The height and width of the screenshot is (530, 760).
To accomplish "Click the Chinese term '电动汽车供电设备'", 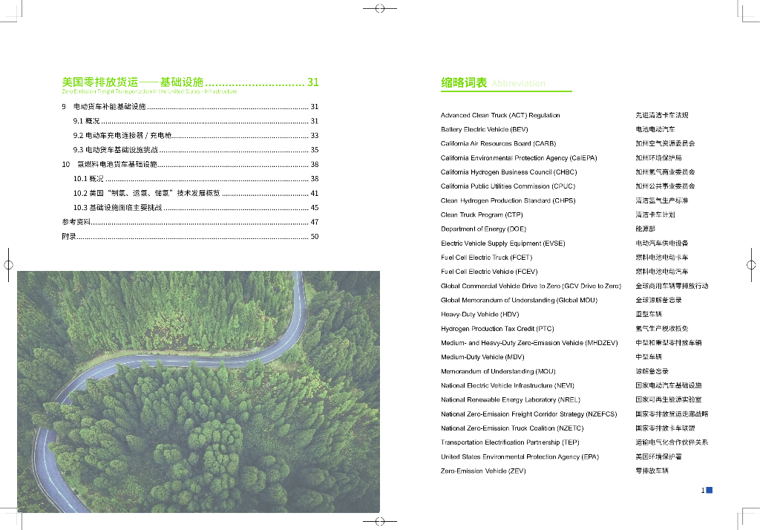I will 662,243.
